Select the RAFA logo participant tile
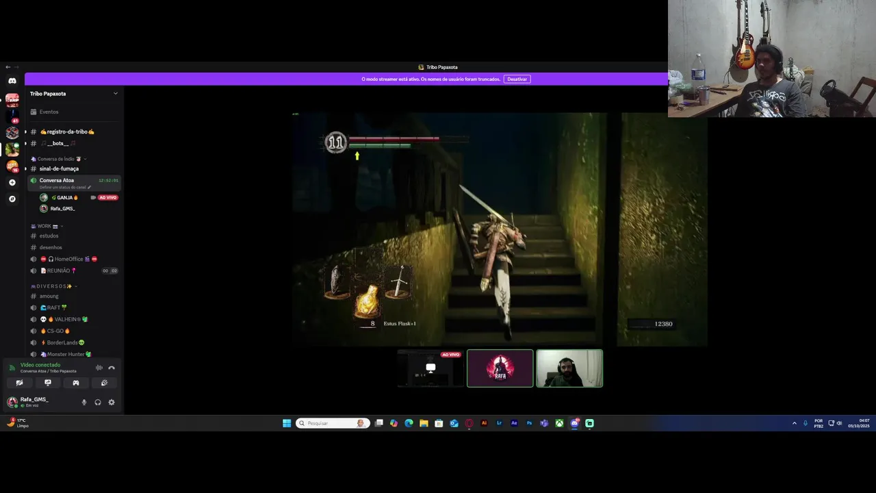This screenshot has height=493, width=876. (x=500, y=368)
